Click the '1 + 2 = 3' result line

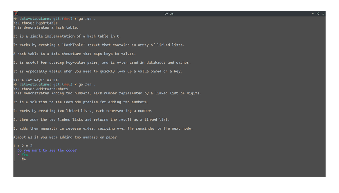pos(23,146)
